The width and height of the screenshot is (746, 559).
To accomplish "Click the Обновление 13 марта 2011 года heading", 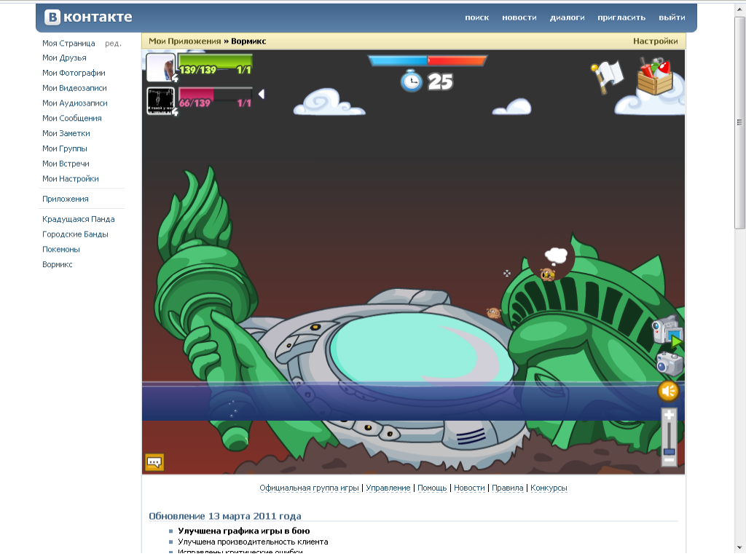I will (225, 516).
